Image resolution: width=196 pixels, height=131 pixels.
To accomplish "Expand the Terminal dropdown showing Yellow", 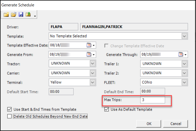I will [92, 82].
